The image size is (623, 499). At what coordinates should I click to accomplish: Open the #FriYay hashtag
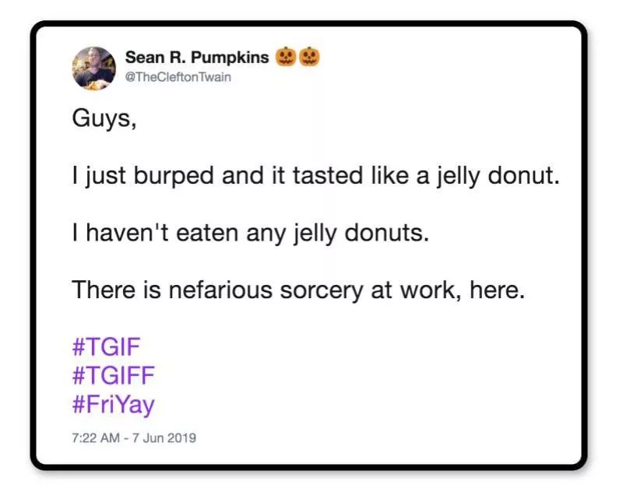tap(114, 405)
